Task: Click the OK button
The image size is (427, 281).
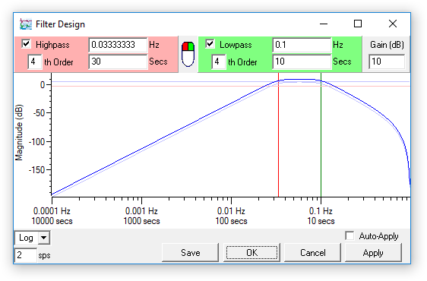Action: point(251,253)
